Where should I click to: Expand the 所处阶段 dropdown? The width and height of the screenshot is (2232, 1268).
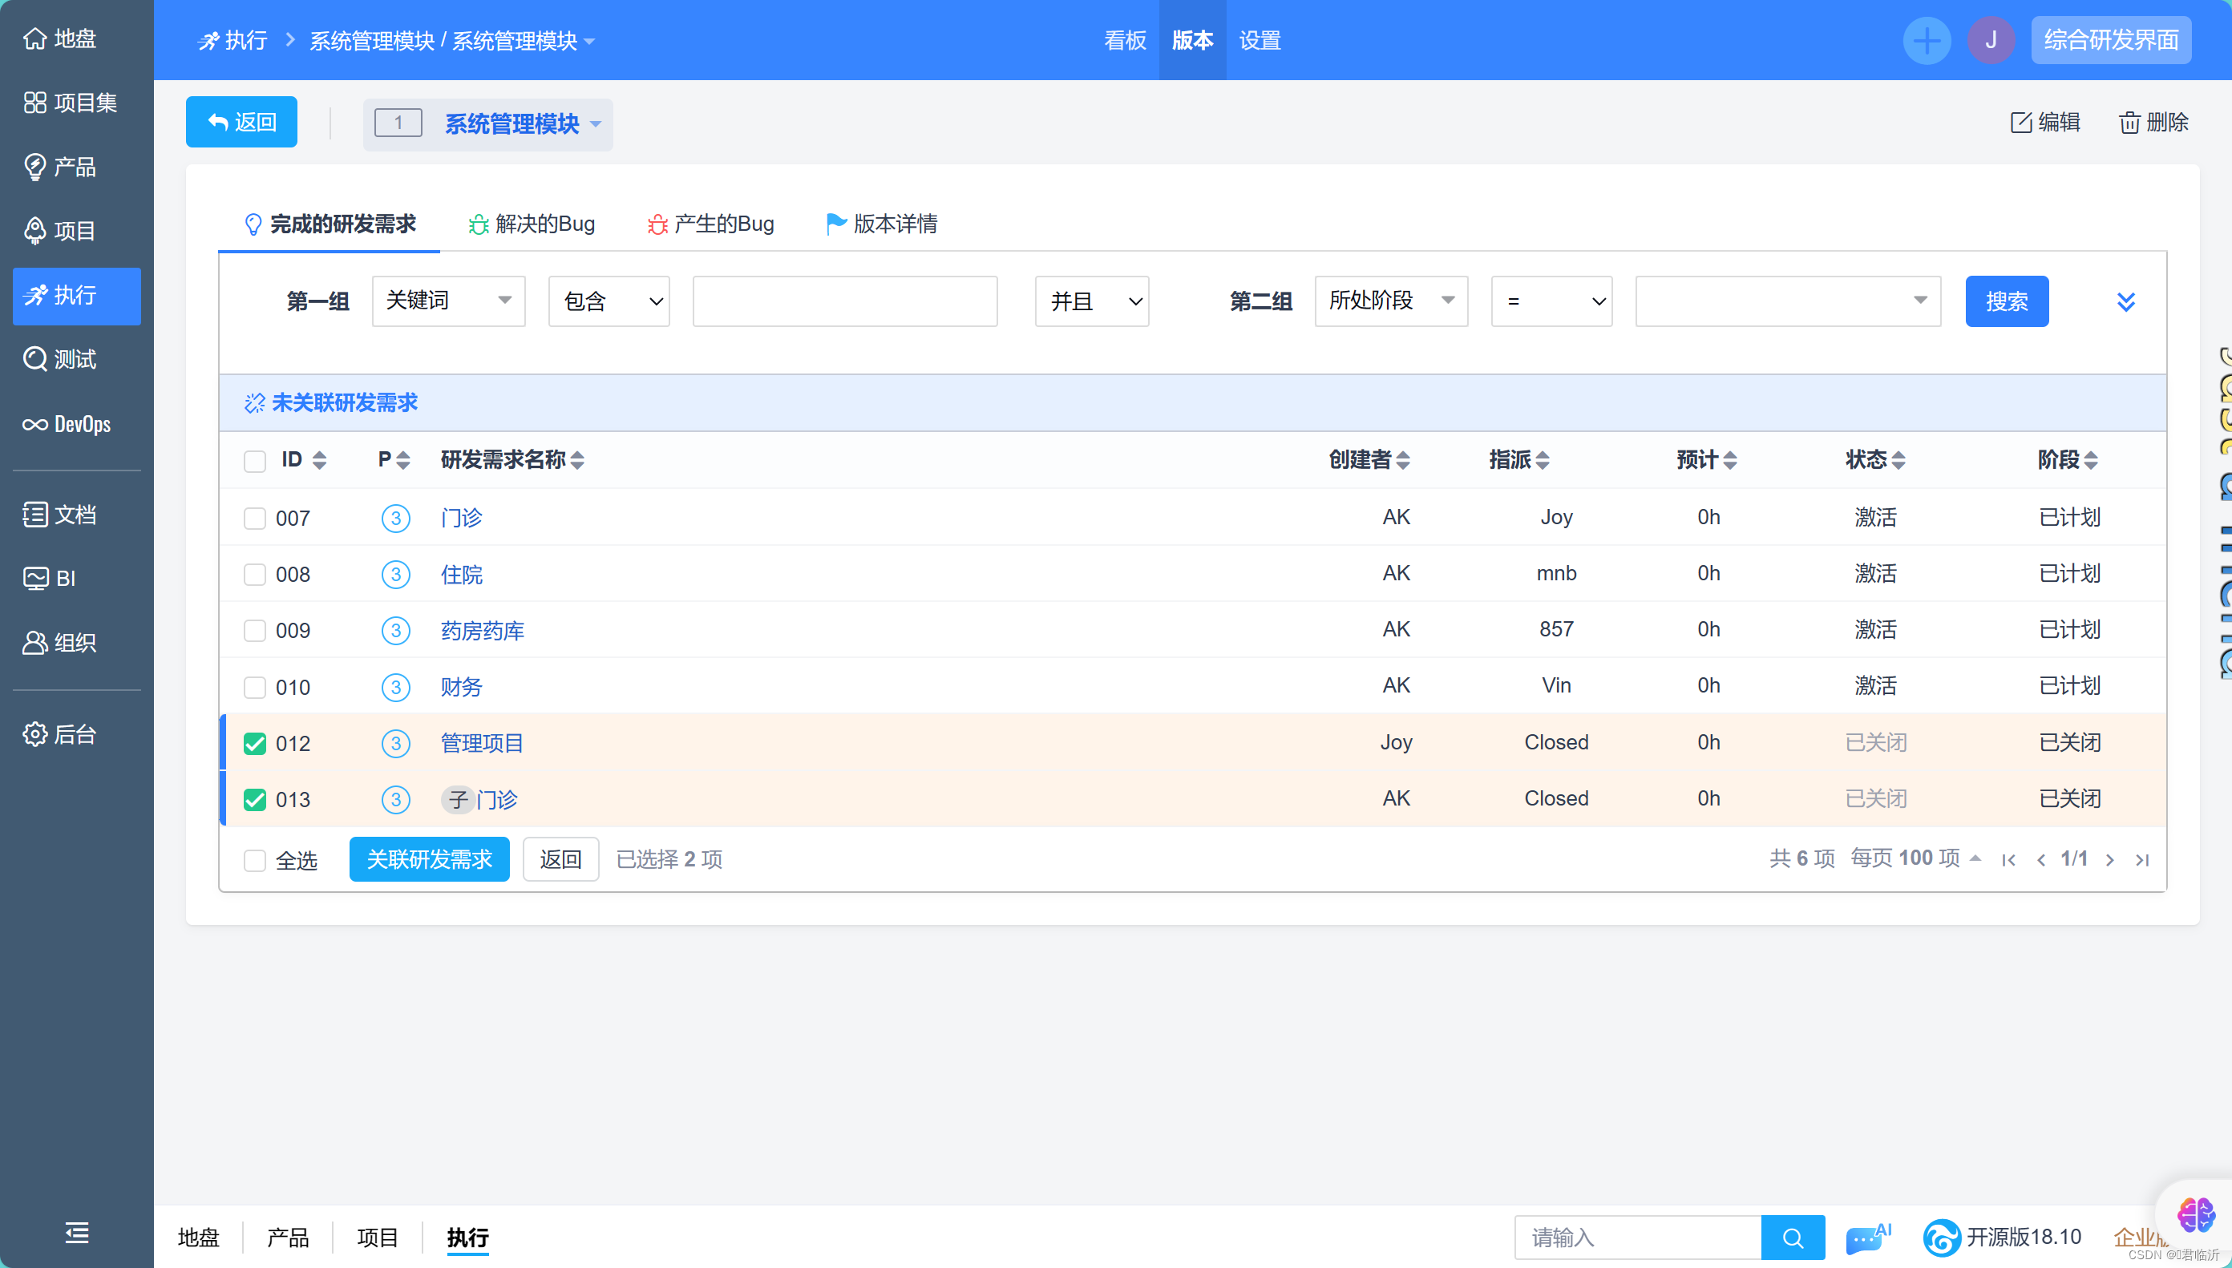tap(1391, 301)
